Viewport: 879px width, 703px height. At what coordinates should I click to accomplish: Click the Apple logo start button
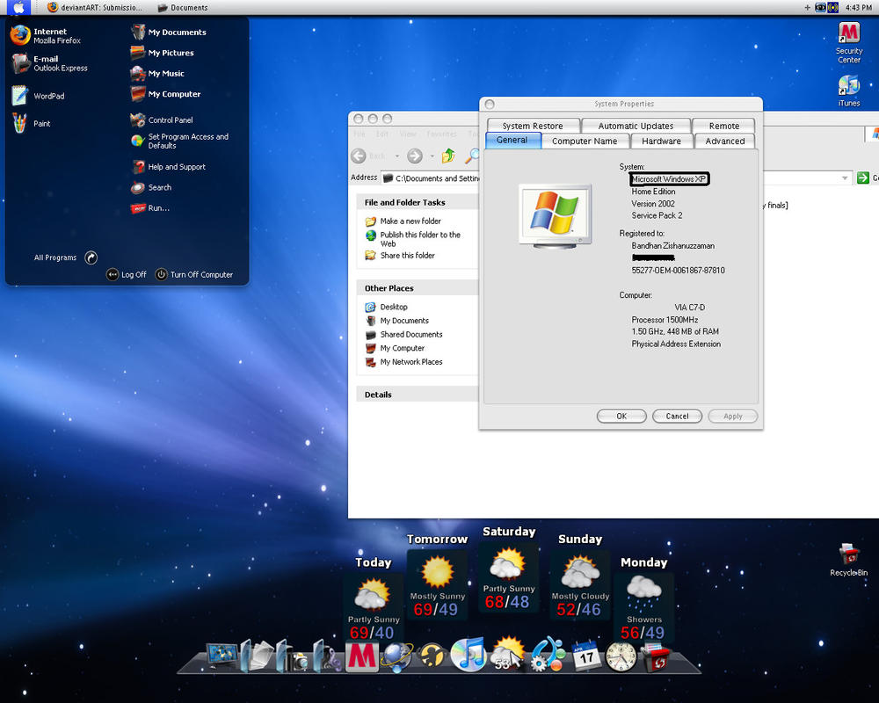point(19,7)
